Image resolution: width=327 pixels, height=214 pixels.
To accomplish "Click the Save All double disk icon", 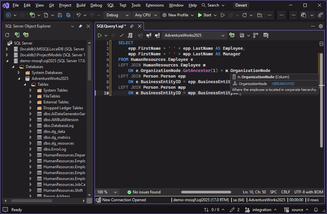I will [68, 15].
